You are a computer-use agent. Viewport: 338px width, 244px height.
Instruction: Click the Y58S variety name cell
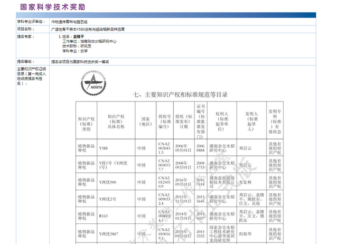104,148
